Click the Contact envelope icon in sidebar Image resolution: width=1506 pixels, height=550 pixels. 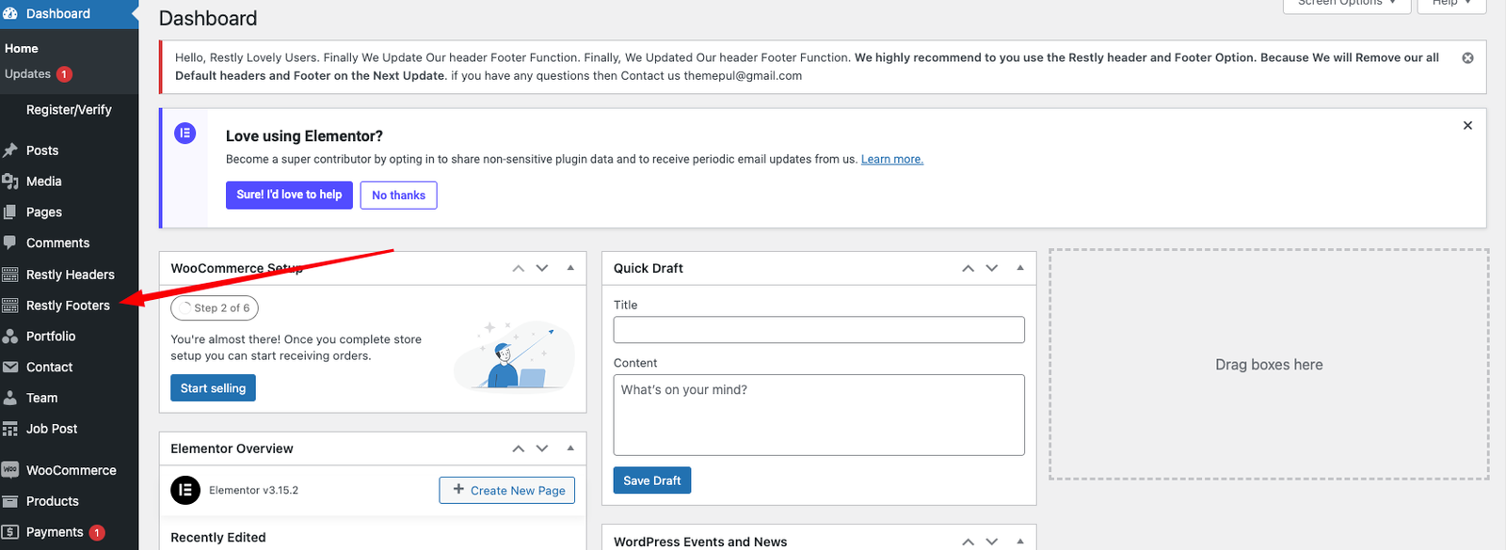click(10, 368)
